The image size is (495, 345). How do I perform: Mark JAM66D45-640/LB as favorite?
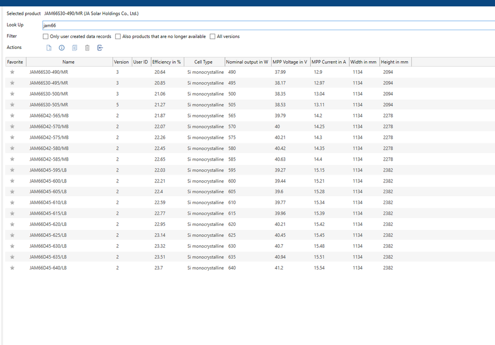coord(12,268)
